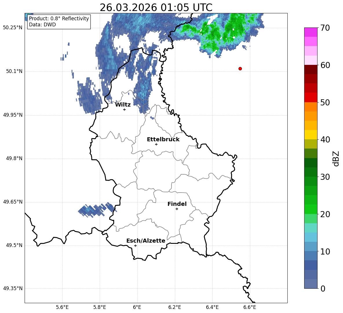Click colorbar tick label 30
Screen dimensions: 343x313
pyautogui.click(x=325, y=177)
